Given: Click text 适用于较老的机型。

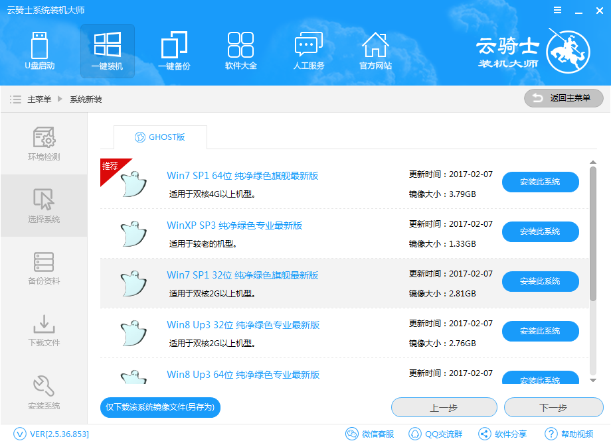Looking at the screenshot, I should pyautogui.click(x=203, y=244).
